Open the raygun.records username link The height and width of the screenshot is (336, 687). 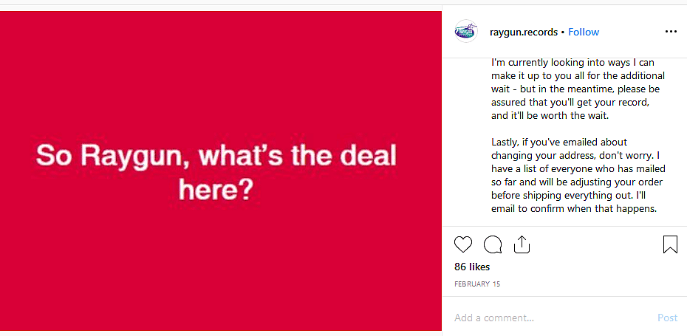524,32
